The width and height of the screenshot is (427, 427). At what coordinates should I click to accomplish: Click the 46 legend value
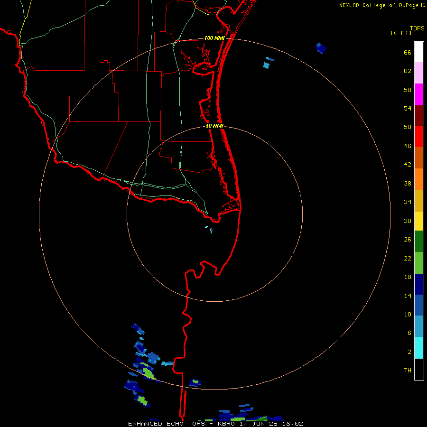click(x=408, y=146)
